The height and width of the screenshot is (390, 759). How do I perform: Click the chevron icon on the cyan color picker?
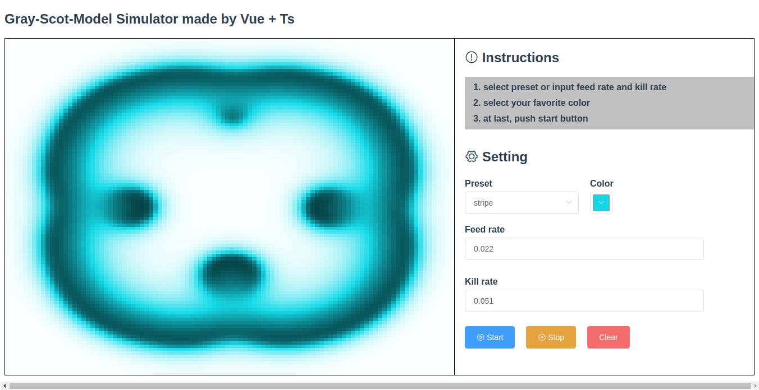point(601,202)
